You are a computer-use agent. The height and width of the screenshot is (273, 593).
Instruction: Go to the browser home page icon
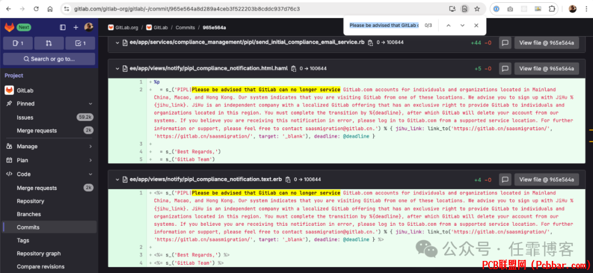click(x=50, y=9)
